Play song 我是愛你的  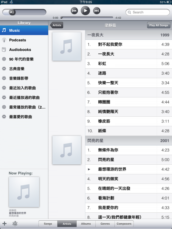128,208
